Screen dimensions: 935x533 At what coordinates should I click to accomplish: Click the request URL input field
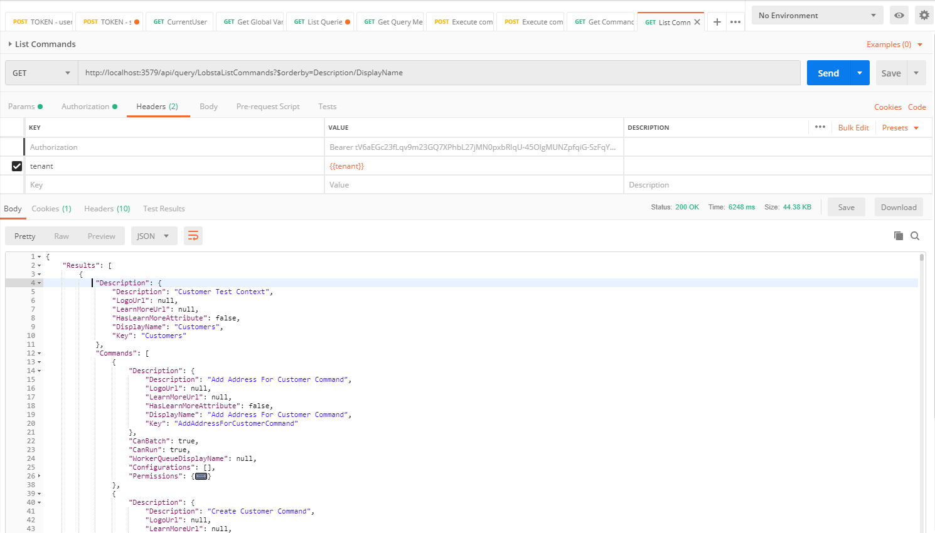coord(439,73)
